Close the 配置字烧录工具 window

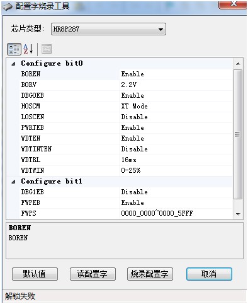pyautogui.click(x=232, y=4)
